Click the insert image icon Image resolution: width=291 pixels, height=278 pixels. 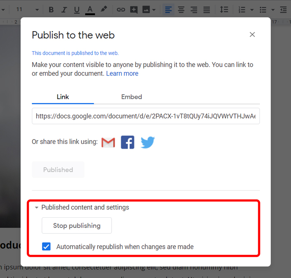point(146,9)
